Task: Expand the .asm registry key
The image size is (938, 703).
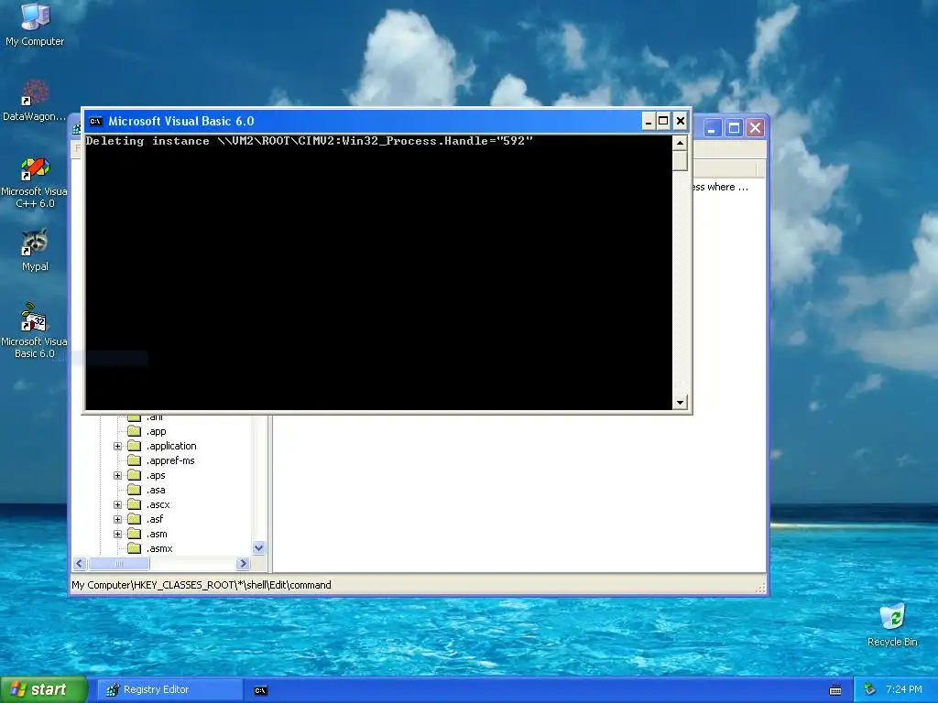Action: [118, 535]
